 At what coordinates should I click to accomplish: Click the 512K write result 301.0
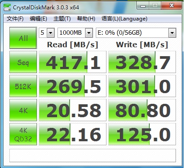tap(142, 86)
